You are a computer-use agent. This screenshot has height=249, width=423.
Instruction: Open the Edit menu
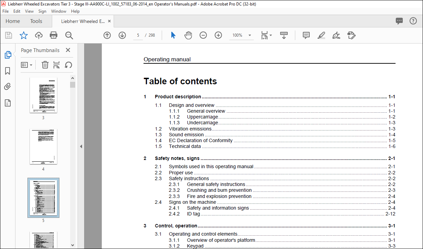17,11
